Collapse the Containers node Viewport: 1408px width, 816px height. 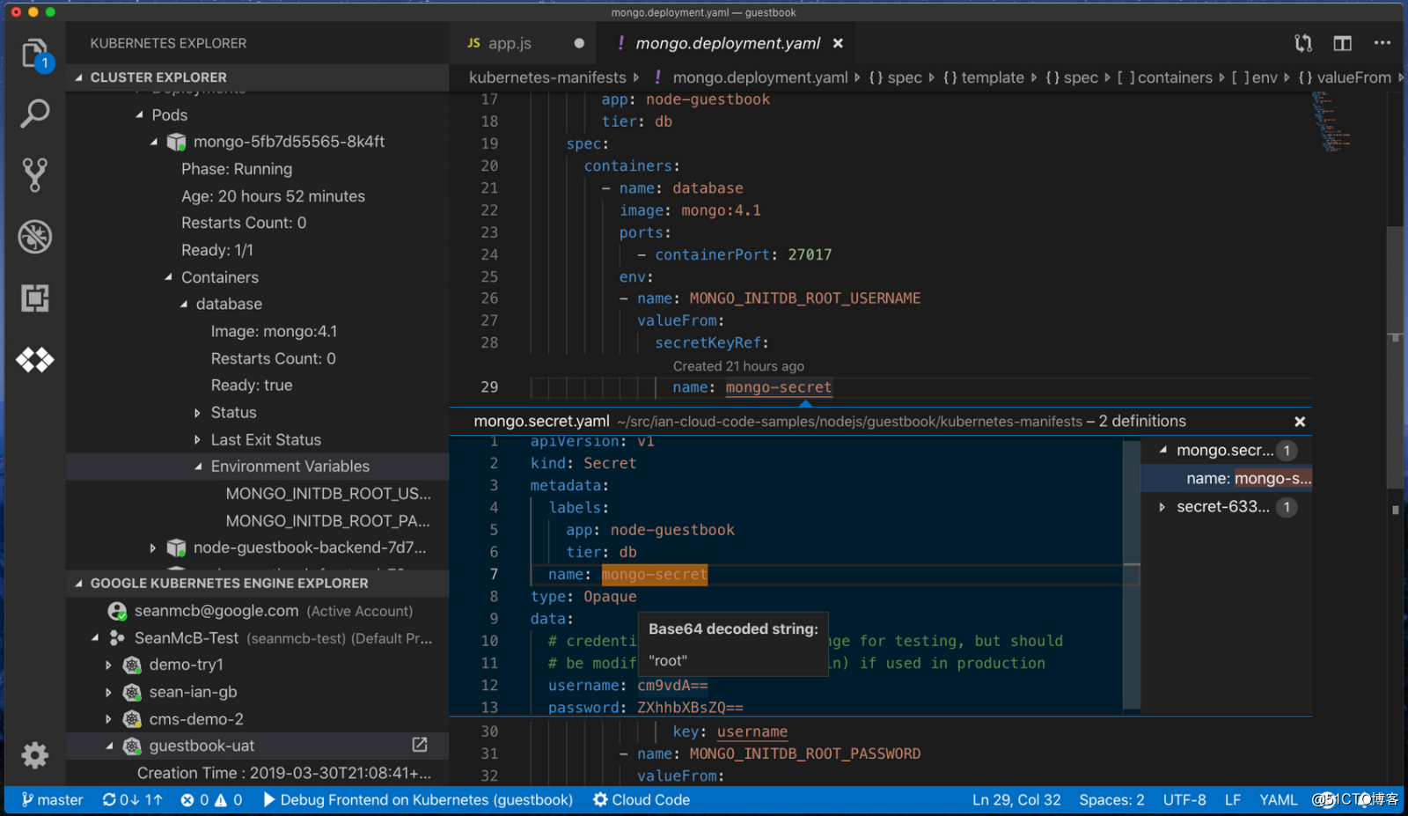[169, 277]
